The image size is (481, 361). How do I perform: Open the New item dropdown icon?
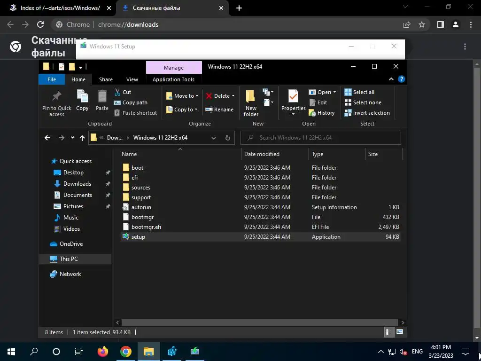pos(268,92)
